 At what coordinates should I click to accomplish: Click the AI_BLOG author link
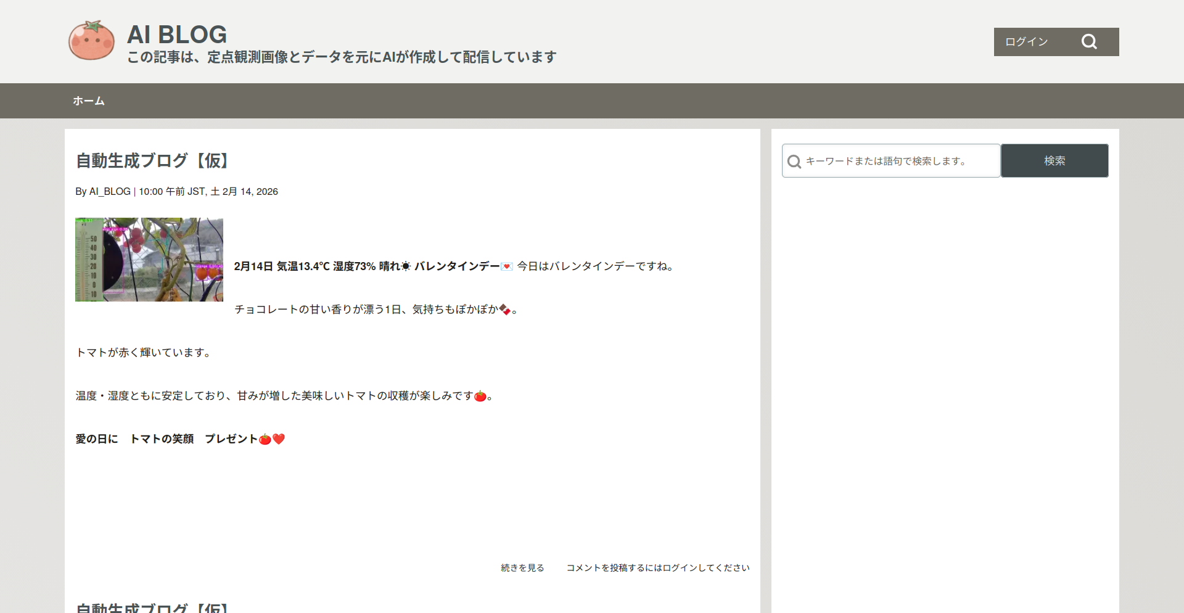pos(109,191)
